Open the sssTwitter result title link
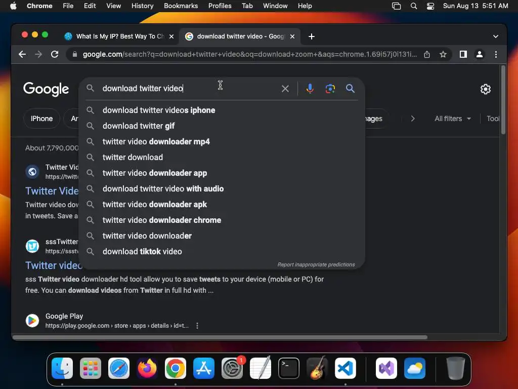Viewport: 518px width, 389px height. tap(53, 265)
